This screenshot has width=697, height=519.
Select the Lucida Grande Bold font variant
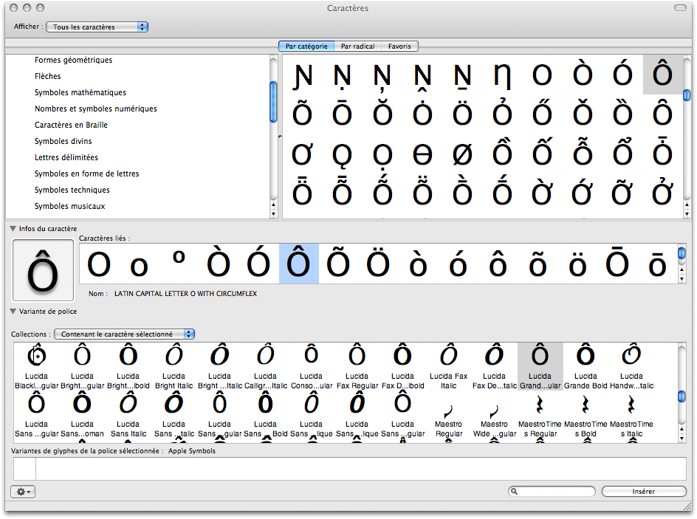(x=586, y=366)
